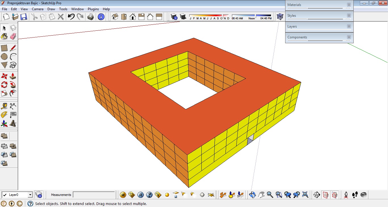Open the Draw menu
Image resolution: width=388 pixels, height=207 pixels.
coord(51,9)
